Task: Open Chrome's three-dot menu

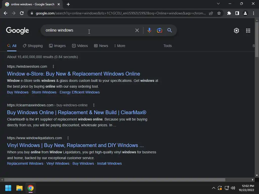Action: 253,13
